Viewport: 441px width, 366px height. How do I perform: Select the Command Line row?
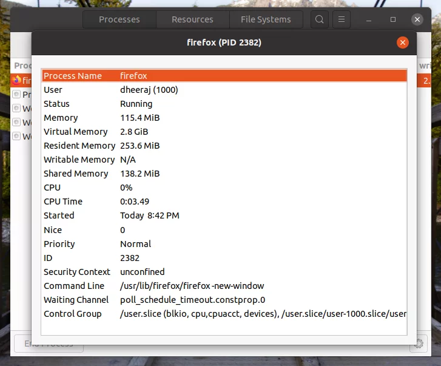224,286
